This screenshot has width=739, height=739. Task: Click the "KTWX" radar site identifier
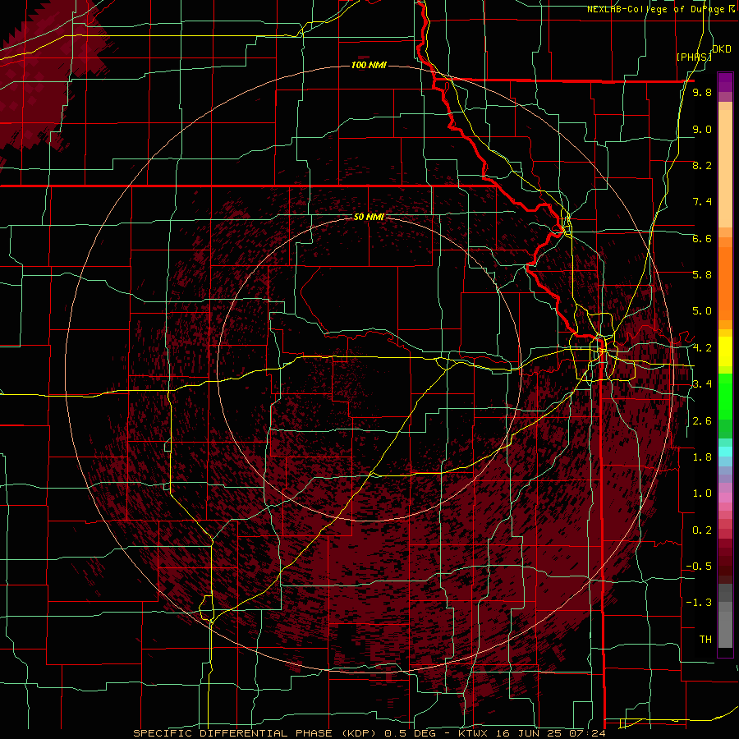click(473, 733)
